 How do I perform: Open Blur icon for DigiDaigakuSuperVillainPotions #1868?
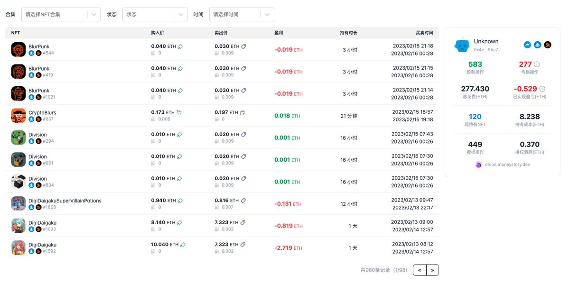coord(38,207)
